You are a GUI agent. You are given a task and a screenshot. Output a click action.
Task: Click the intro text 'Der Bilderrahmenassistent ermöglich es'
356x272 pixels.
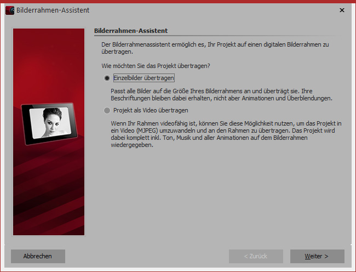tap(215, 48)
